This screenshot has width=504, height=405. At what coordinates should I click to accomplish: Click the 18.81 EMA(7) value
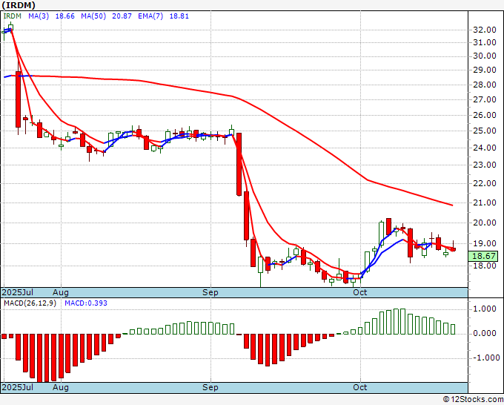[179, 16]
